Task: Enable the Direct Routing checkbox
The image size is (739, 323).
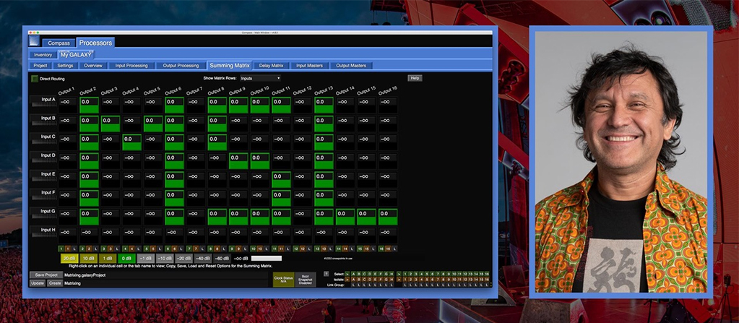Action: (34, 78)
